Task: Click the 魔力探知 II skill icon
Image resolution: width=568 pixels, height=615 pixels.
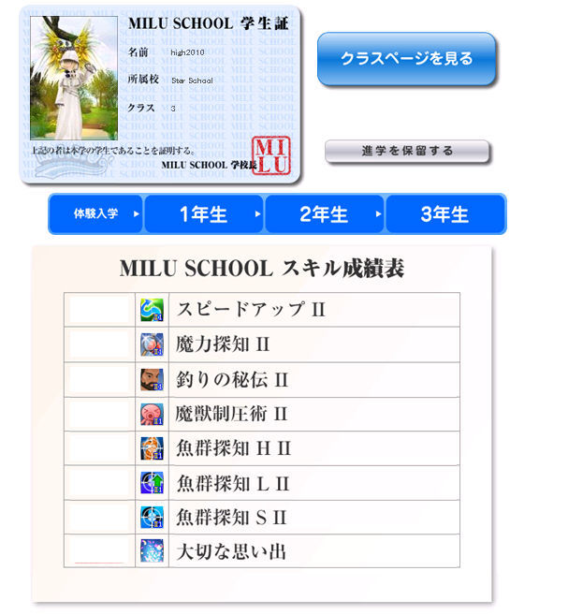Action: click(x=152, y=344)
